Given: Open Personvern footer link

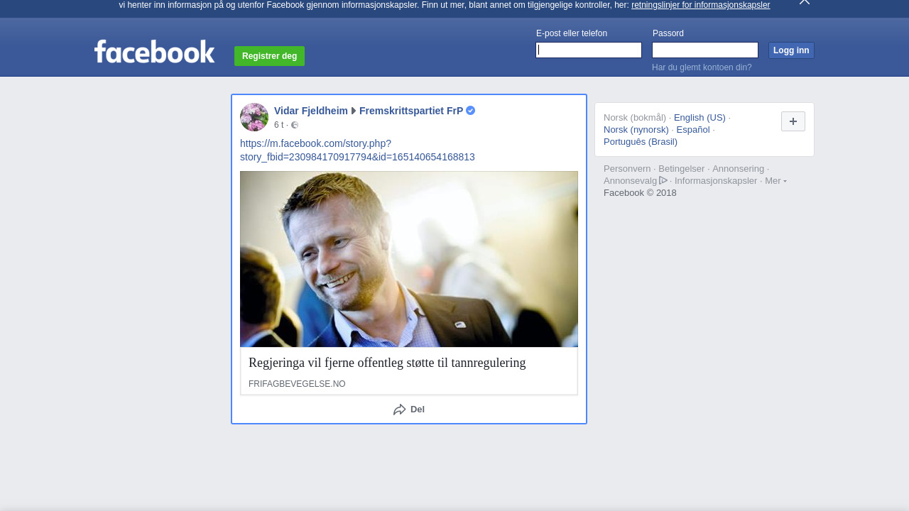Looking at the screenshot, I should click(x=627, y=169).
